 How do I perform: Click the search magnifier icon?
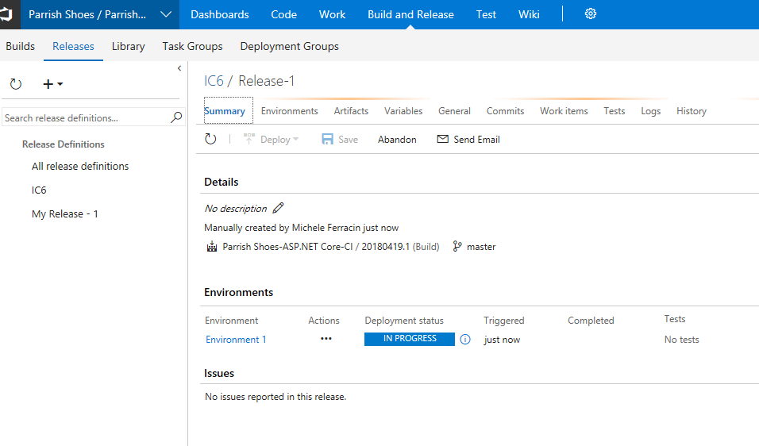[x=176, y=117]
